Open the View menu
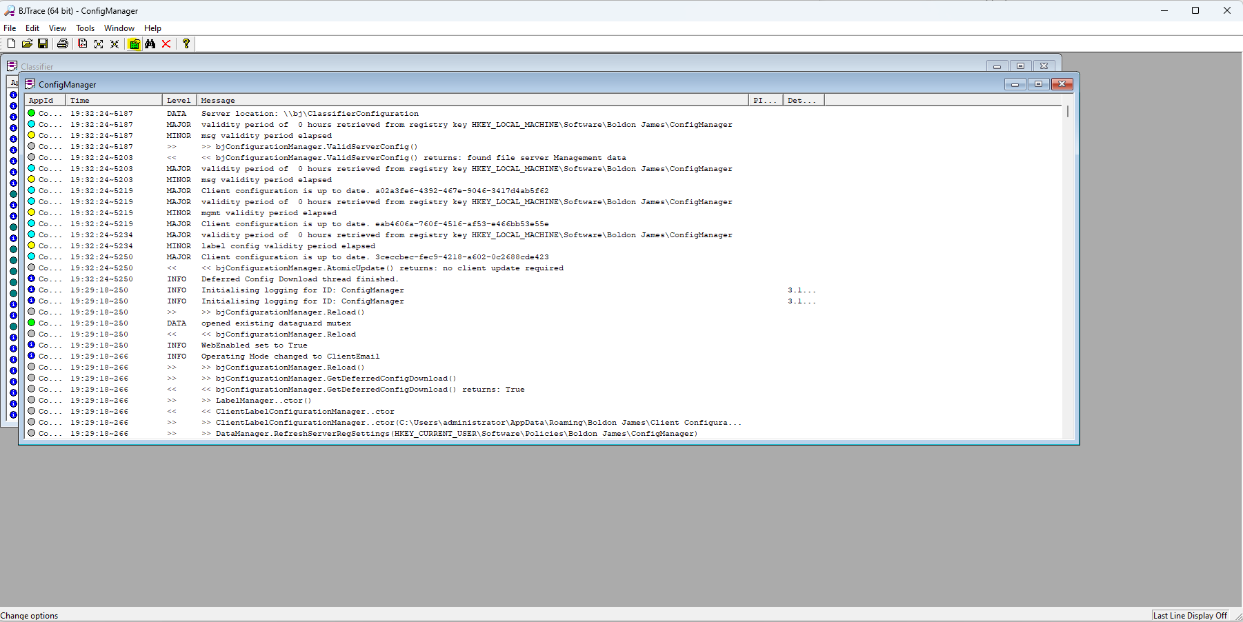The image size is (1243, 622). (57, 28)
